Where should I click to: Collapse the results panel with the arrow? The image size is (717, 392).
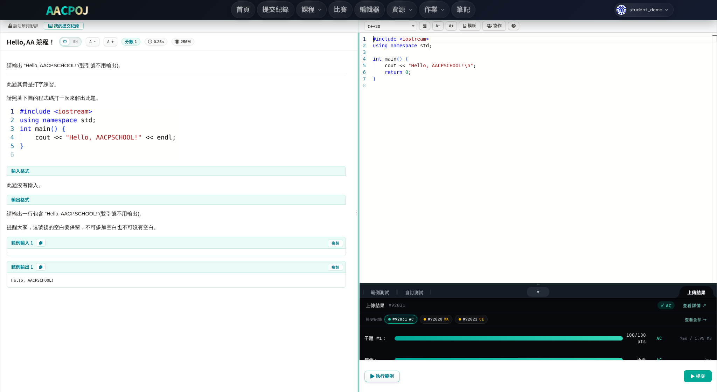[x=538, y=292]
